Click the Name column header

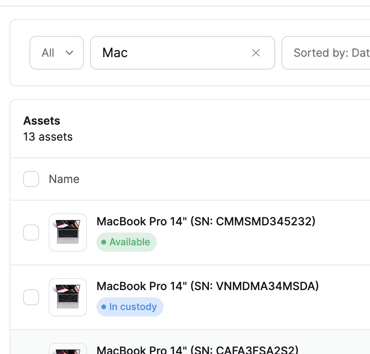[64, 179]
